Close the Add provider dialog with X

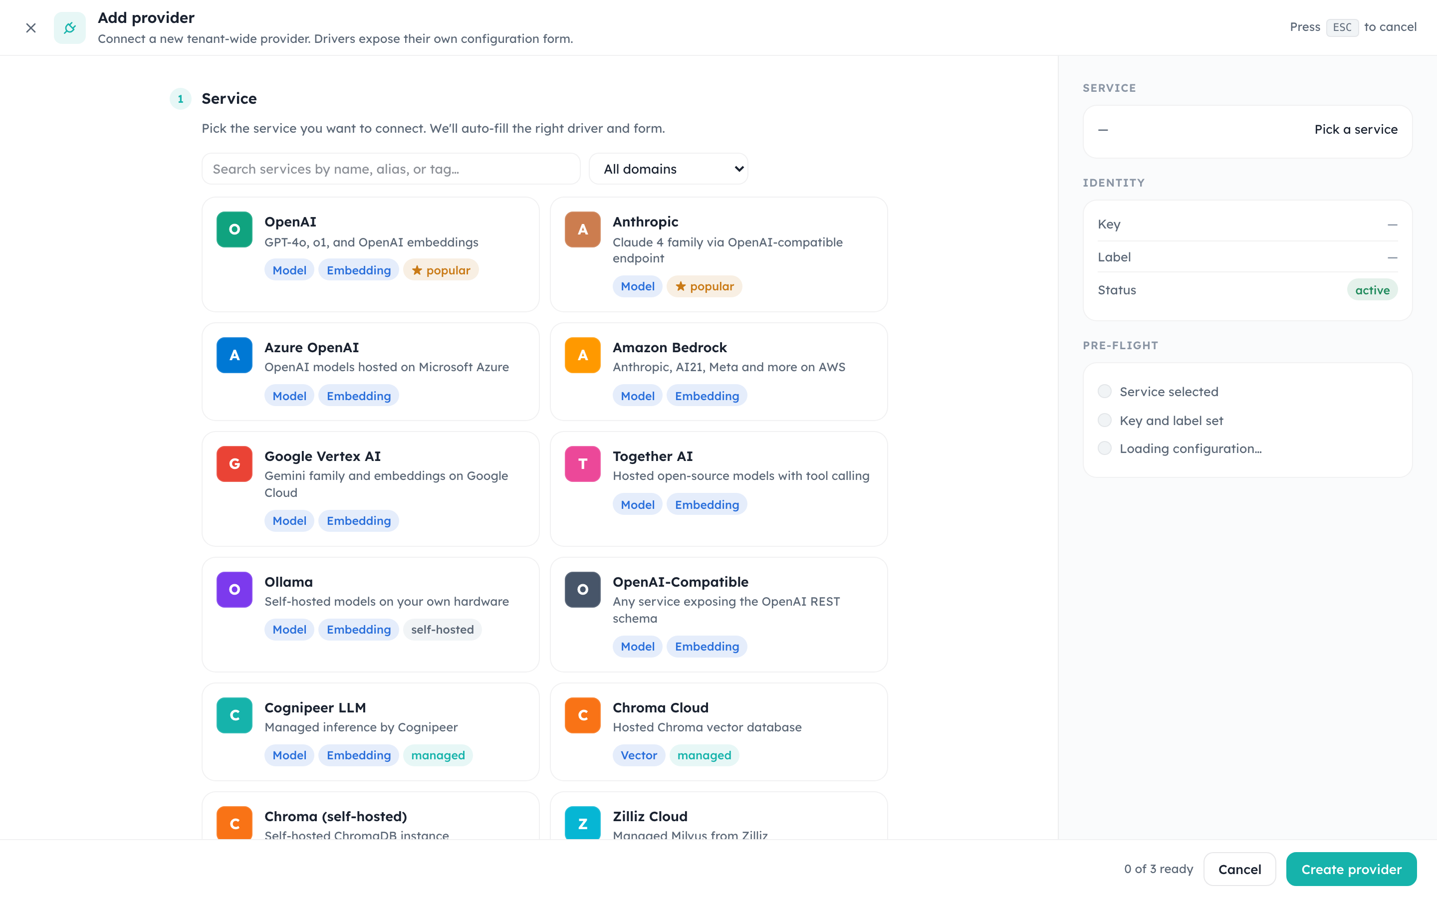31,28
